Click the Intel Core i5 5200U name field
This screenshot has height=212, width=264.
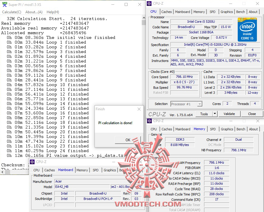click(201, 22)
